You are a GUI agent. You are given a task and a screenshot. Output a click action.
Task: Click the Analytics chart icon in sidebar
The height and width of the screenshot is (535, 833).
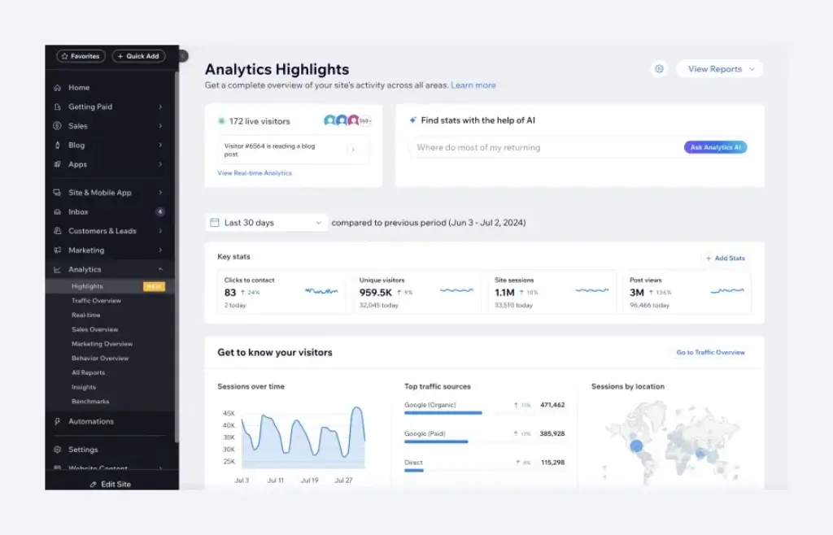pyautogui.click(x=58, y=270)
